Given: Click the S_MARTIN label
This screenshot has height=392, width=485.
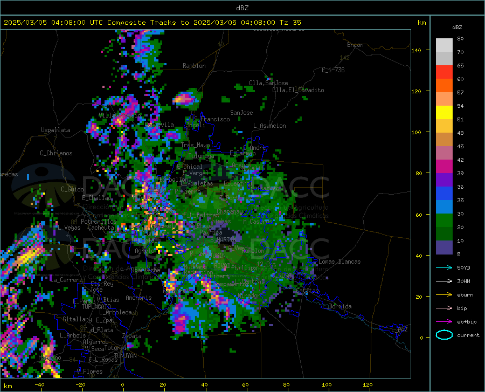Looking at the screenshot, I should click(223, 240).
